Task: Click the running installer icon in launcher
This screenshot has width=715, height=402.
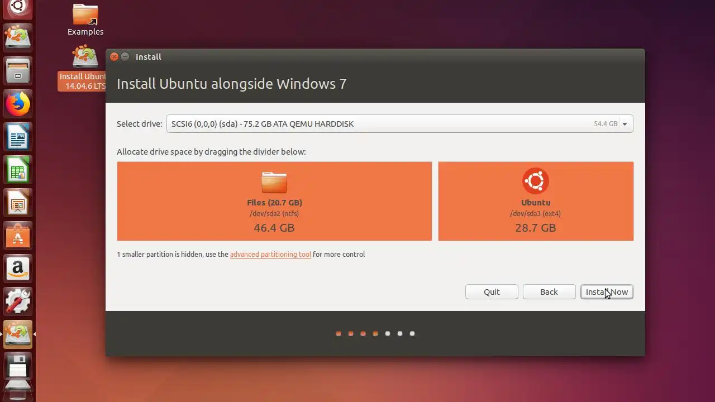Action: (18, 334)
